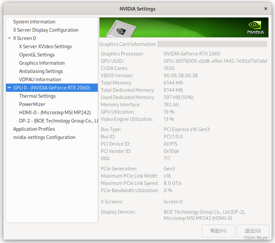Expand the GPU 0 disclosure triangle
Screen dimensions: 275x243
pyautogui.click(x=10, y=87)
